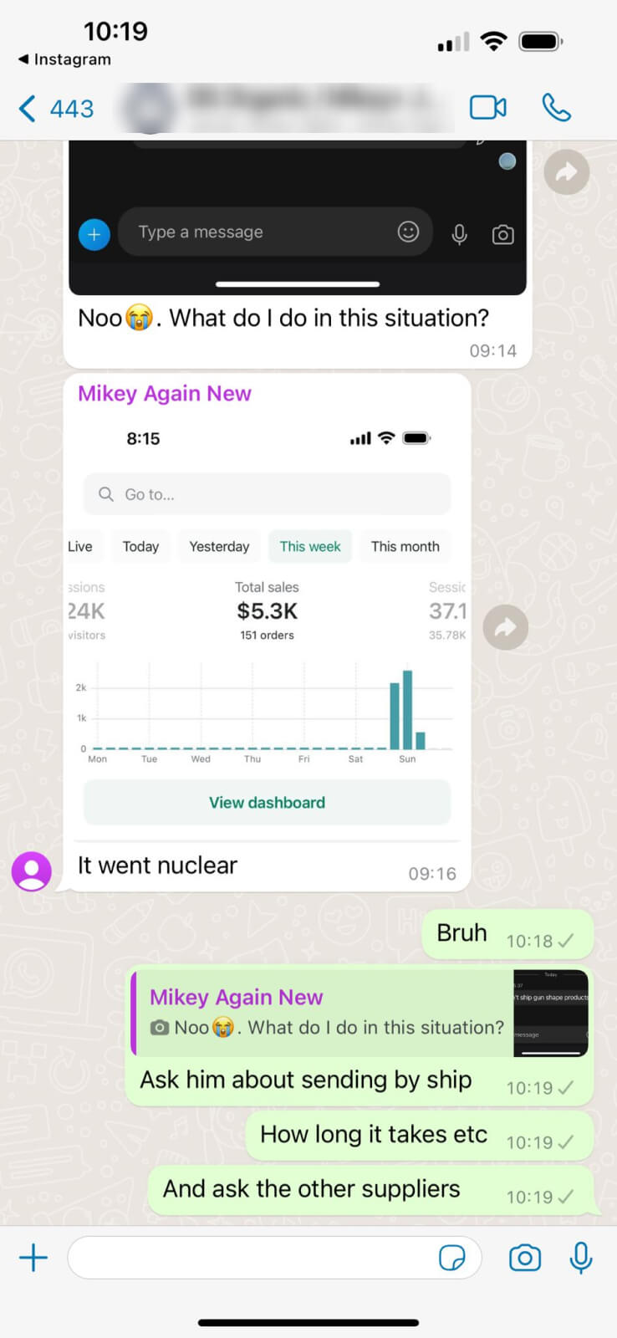The width and height of the screenshot is (617, 1338).
Task: Record a voice message with microphone
Action: (x=581, y=1258)
